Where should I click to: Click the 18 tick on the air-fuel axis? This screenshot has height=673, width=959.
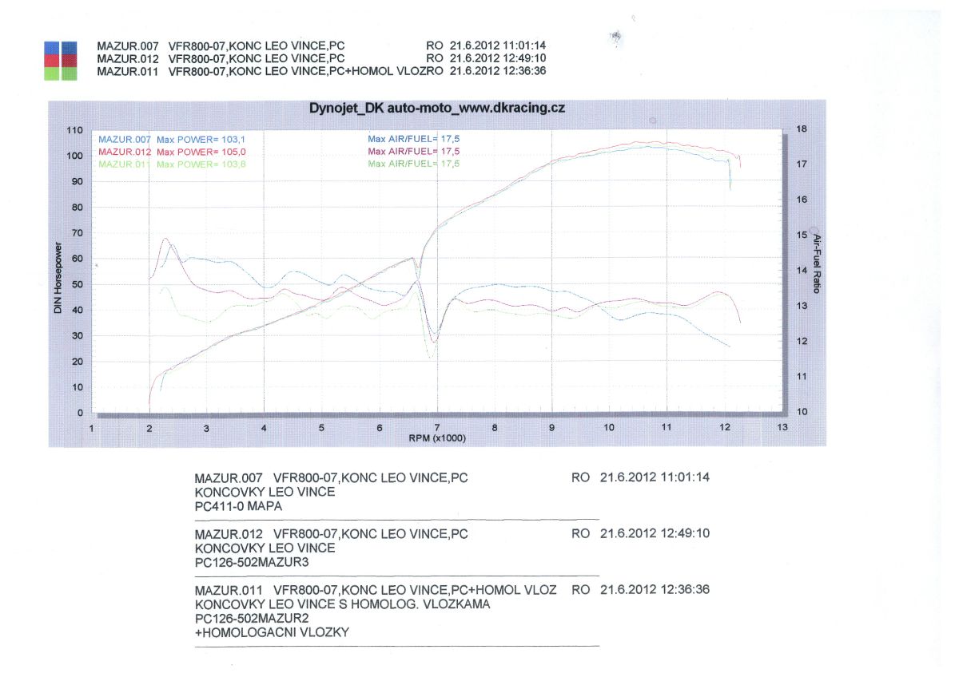coord(802,129)
